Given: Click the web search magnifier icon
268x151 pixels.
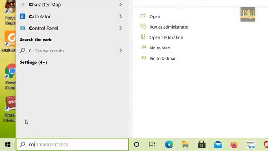Looking at the screenshot, I should tap(22, 50).
